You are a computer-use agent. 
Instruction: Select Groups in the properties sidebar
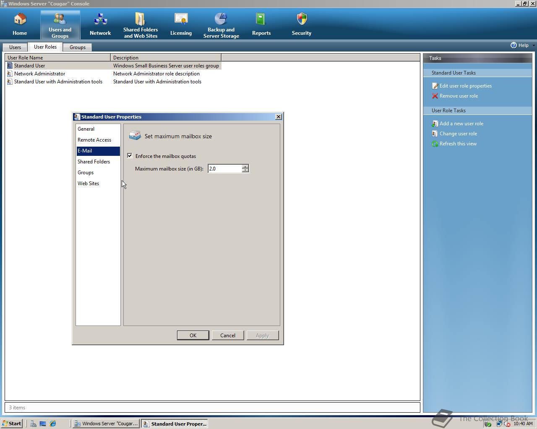click(98, 173)
